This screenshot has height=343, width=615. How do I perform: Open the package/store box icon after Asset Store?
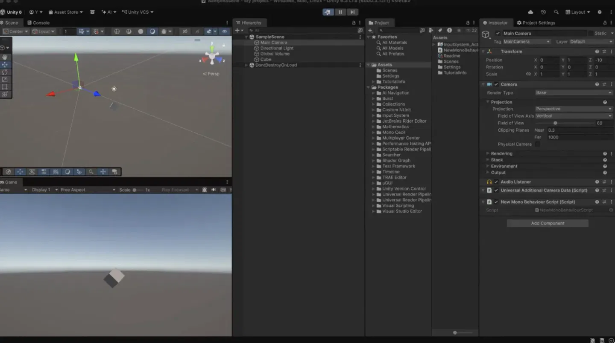[x=92, y=12]
